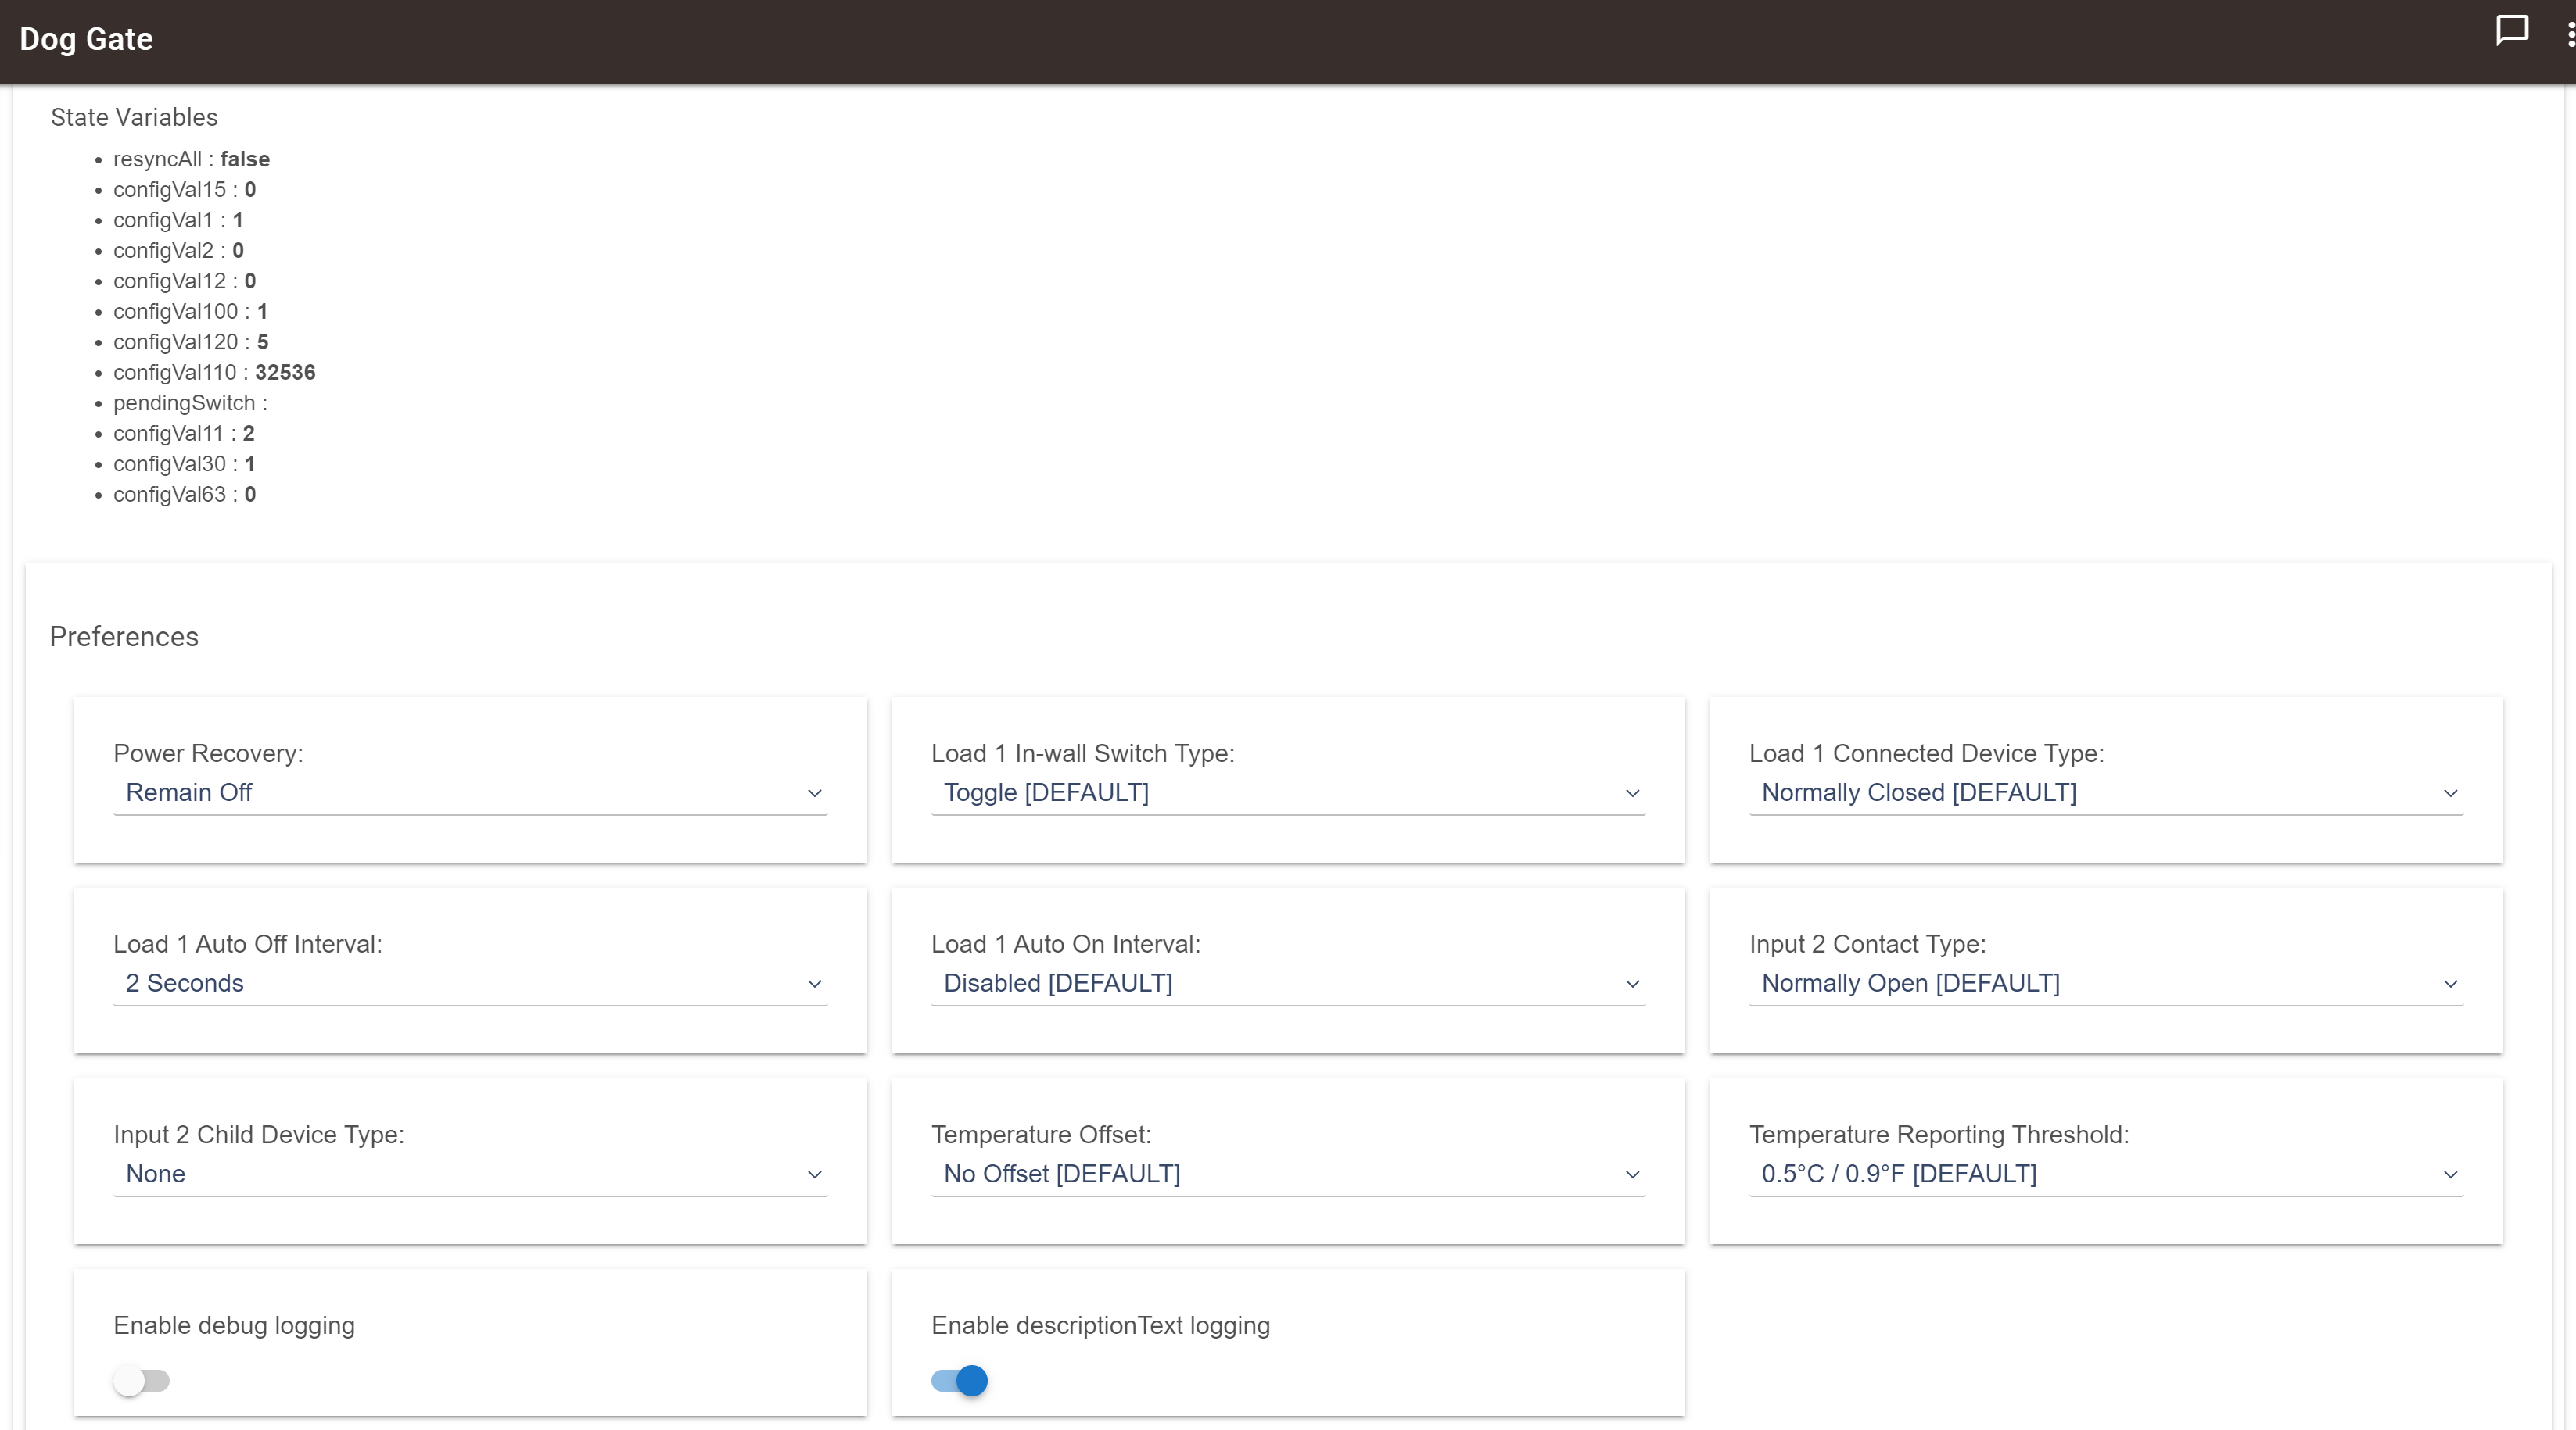Open Load 1 Auto Off Interval dropdown
The height and width of the screenshot is (1430, 2576).
point(470,983)
